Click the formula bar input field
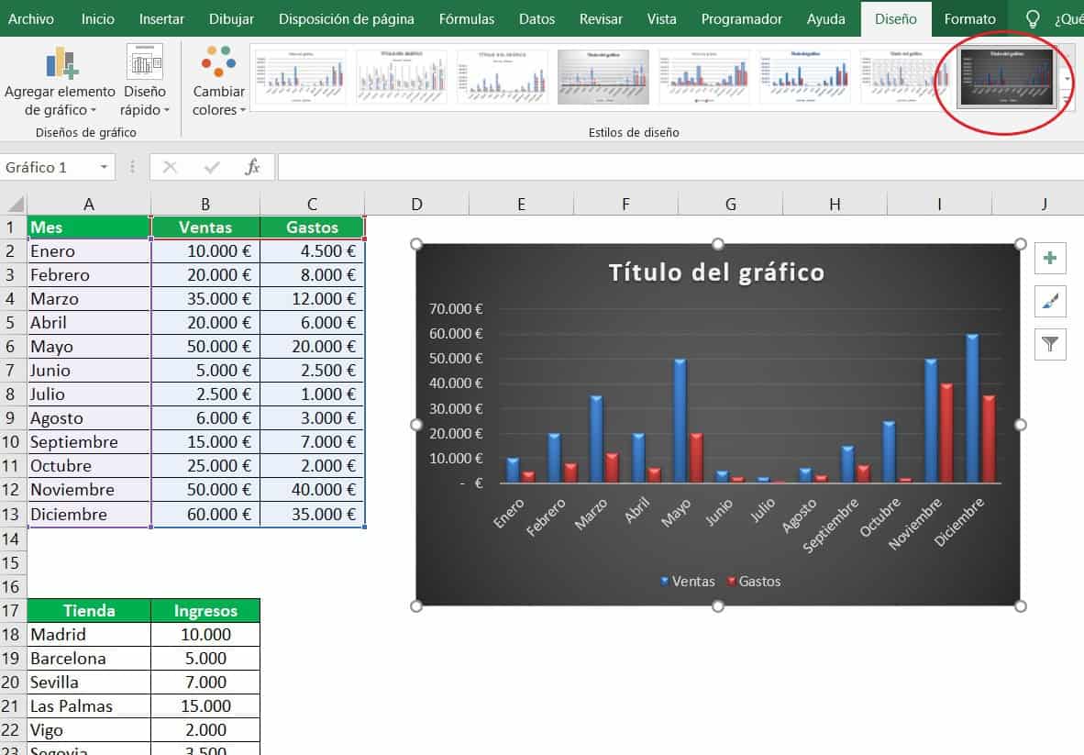Viewport: 1084px width, 755px height. [x=680, y=167]
